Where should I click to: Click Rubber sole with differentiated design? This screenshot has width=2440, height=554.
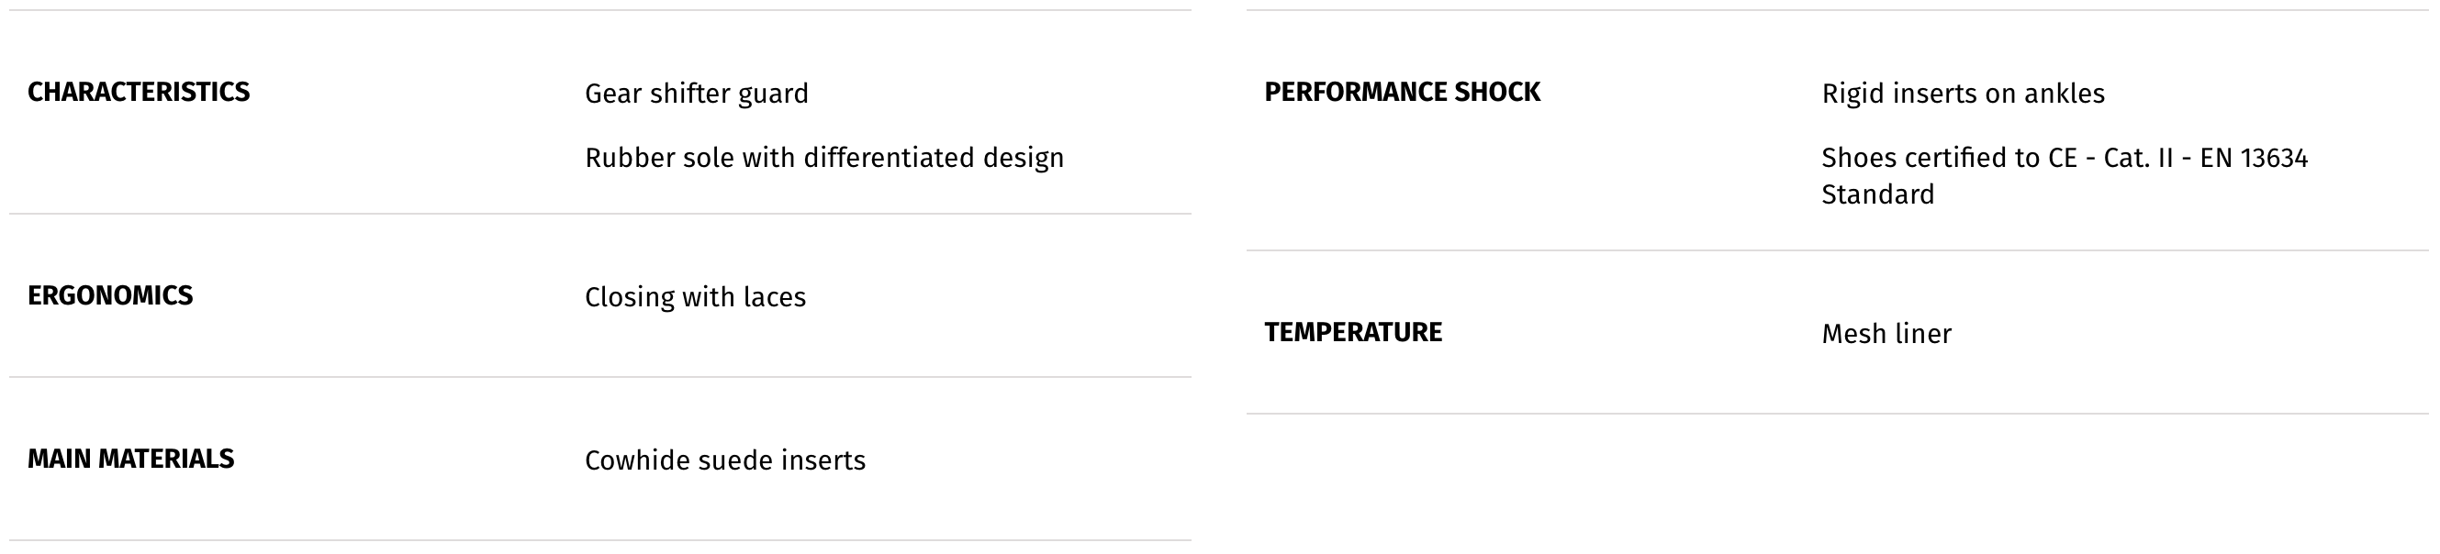(x=824, y=157)
